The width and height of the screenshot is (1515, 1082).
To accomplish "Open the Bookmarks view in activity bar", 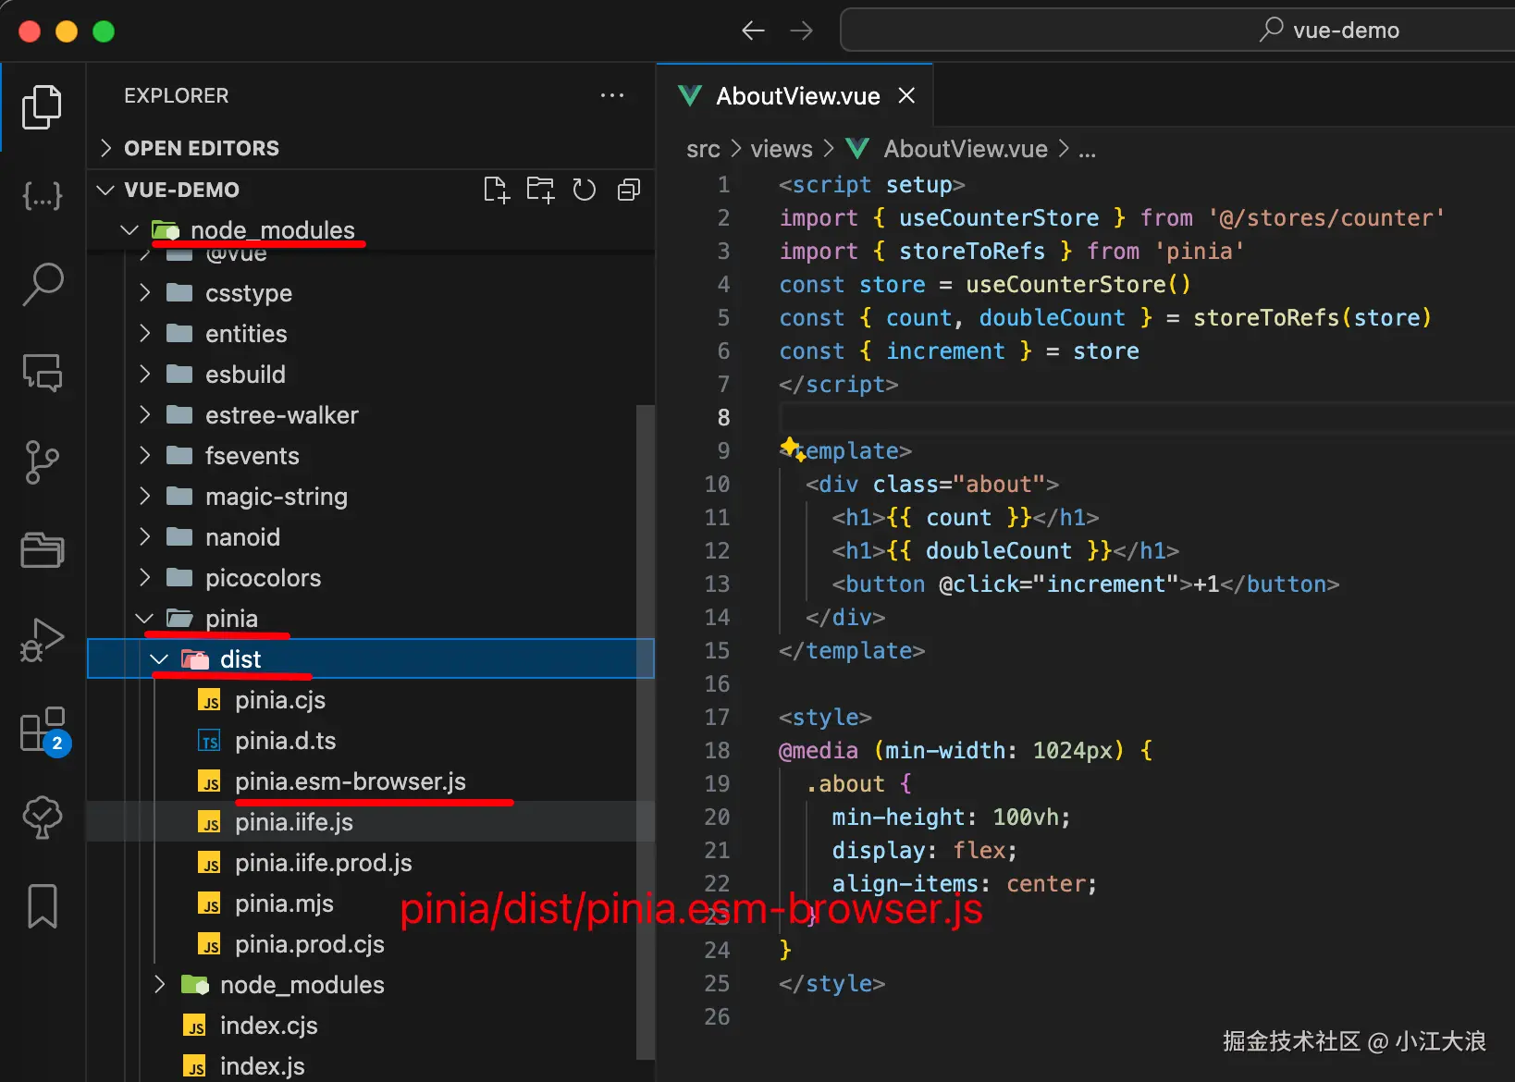I will tap(43, 906).
